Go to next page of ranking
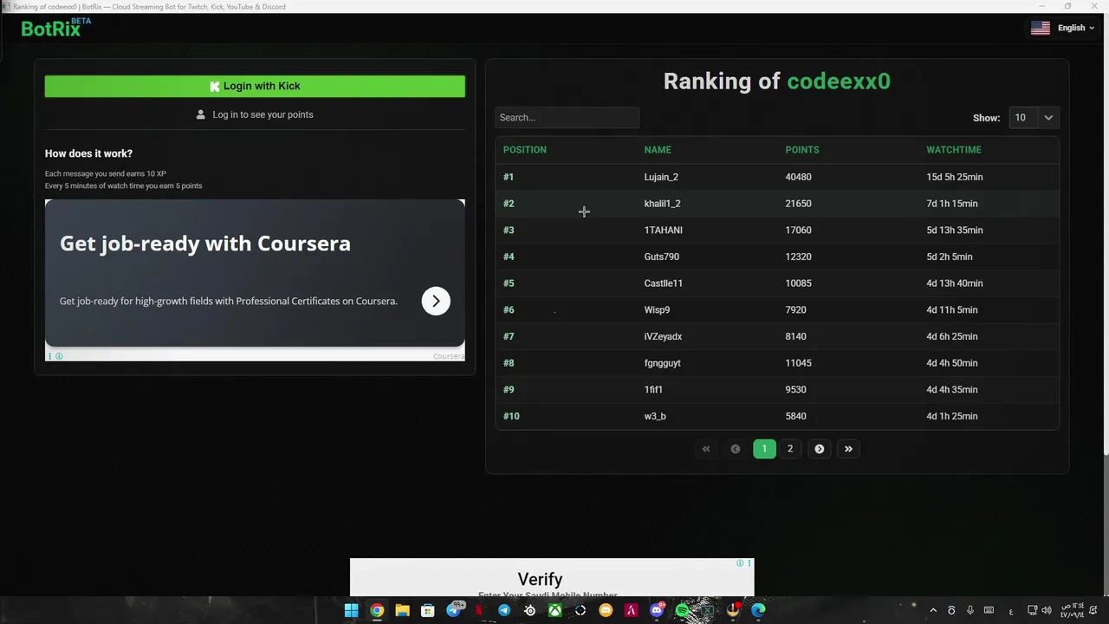 tap(820, 449)
